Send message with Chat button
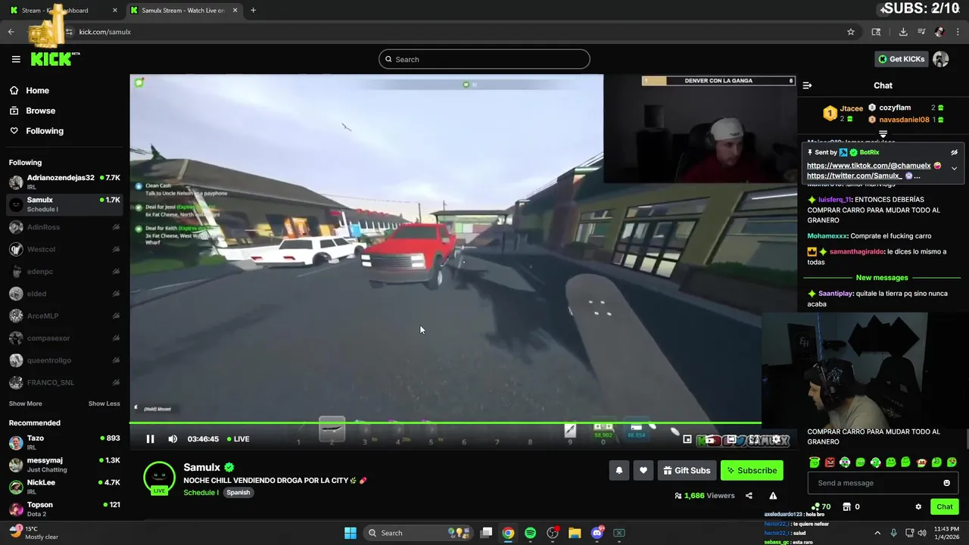 tap(945, 506)
